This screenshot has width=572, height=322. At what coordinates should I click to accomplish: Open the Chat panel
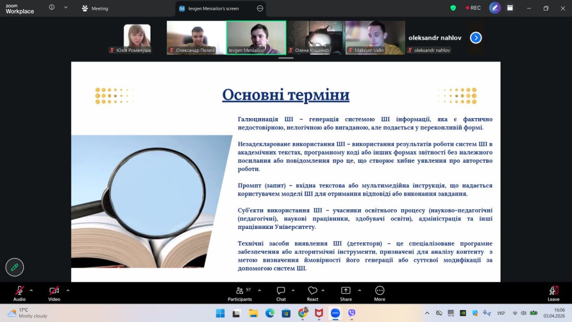tap(281, 293)
